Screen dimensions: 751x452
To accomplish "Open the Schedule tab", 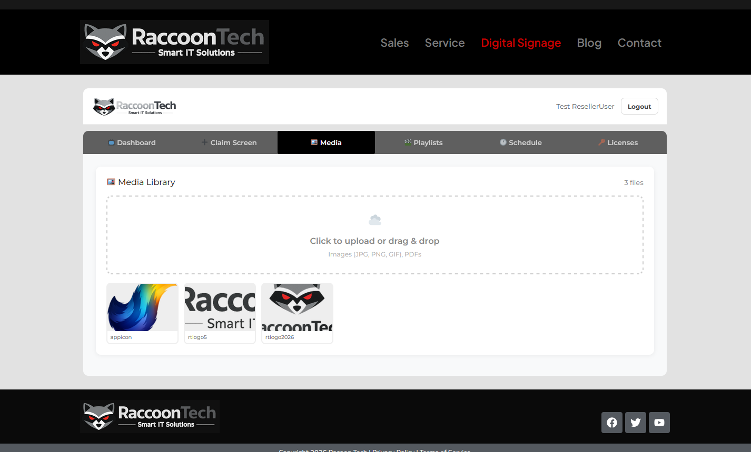I will coord(521,142).
